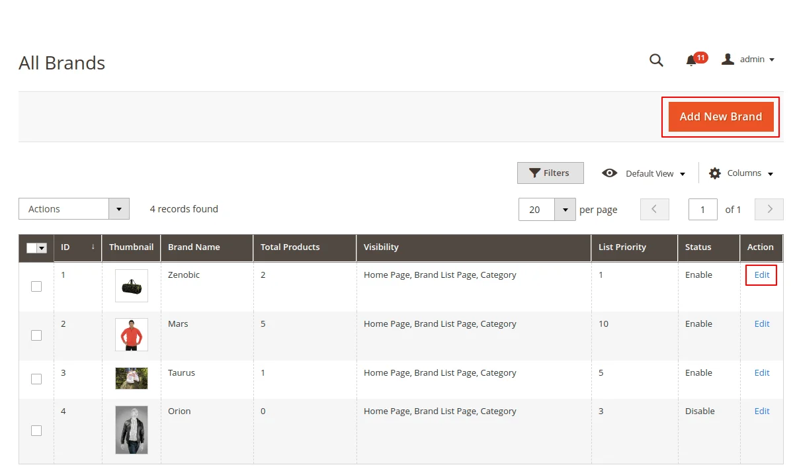Select the Zenobic row checkbox
Screen dimensions: 795x471
tap(36, 286)
